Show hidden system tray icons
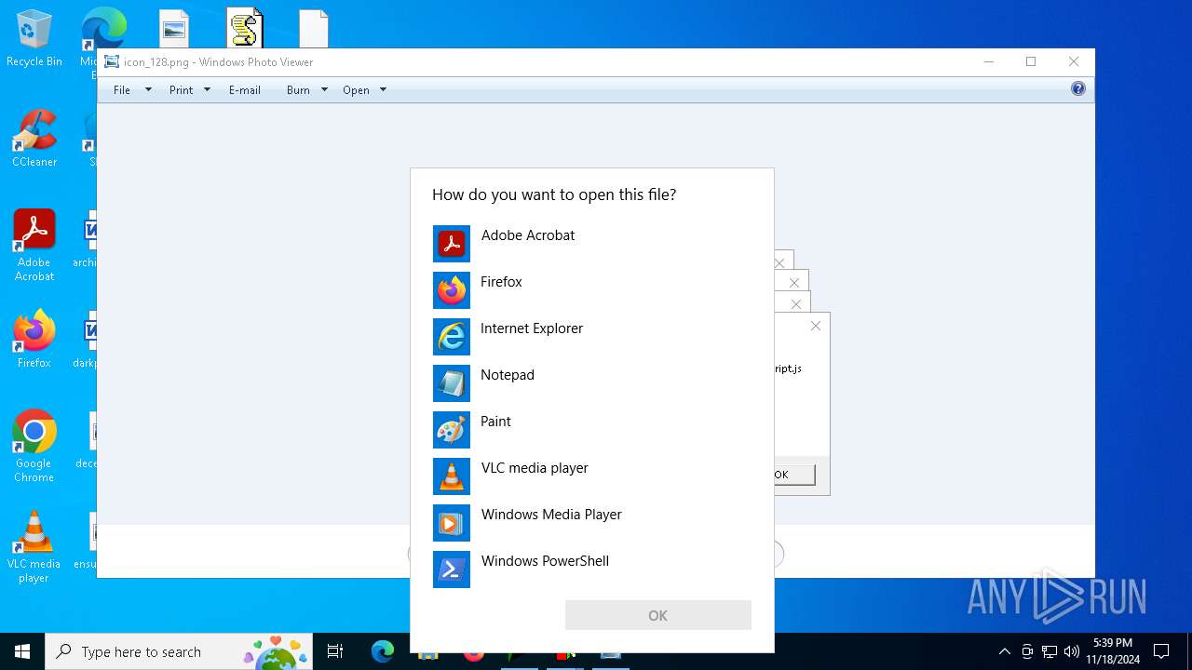This screenshot has width=1192, height=670. [1004, 651]
